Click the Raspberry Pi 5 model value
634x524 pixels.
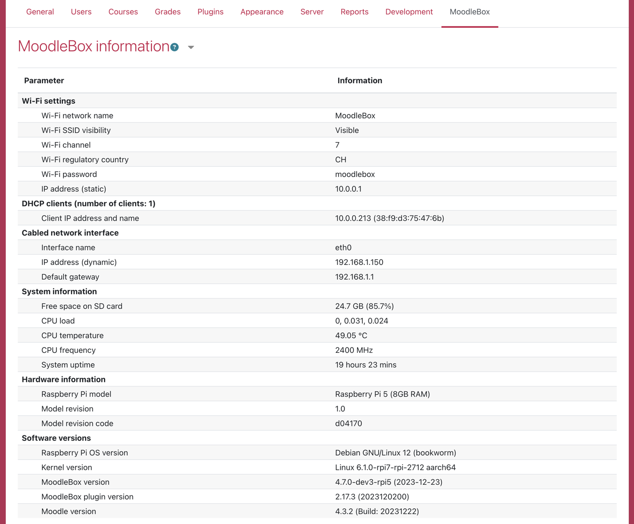point(383,394)
